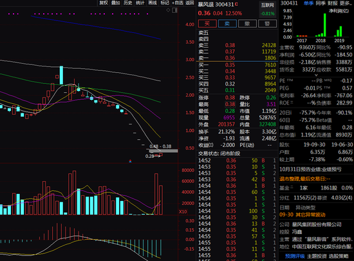Screen dimensions: 354x261
Task: Select the 单季 single-quarter tab
Action: coord(308,3)
